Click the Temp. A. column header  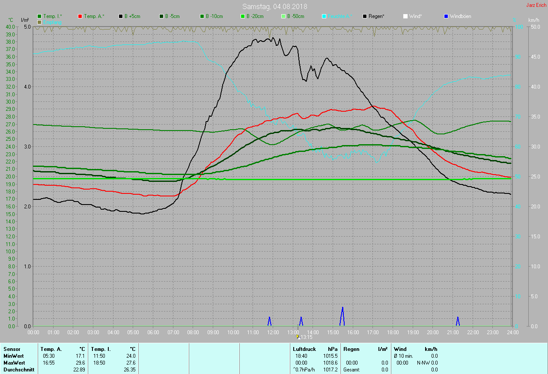point(51,349)
